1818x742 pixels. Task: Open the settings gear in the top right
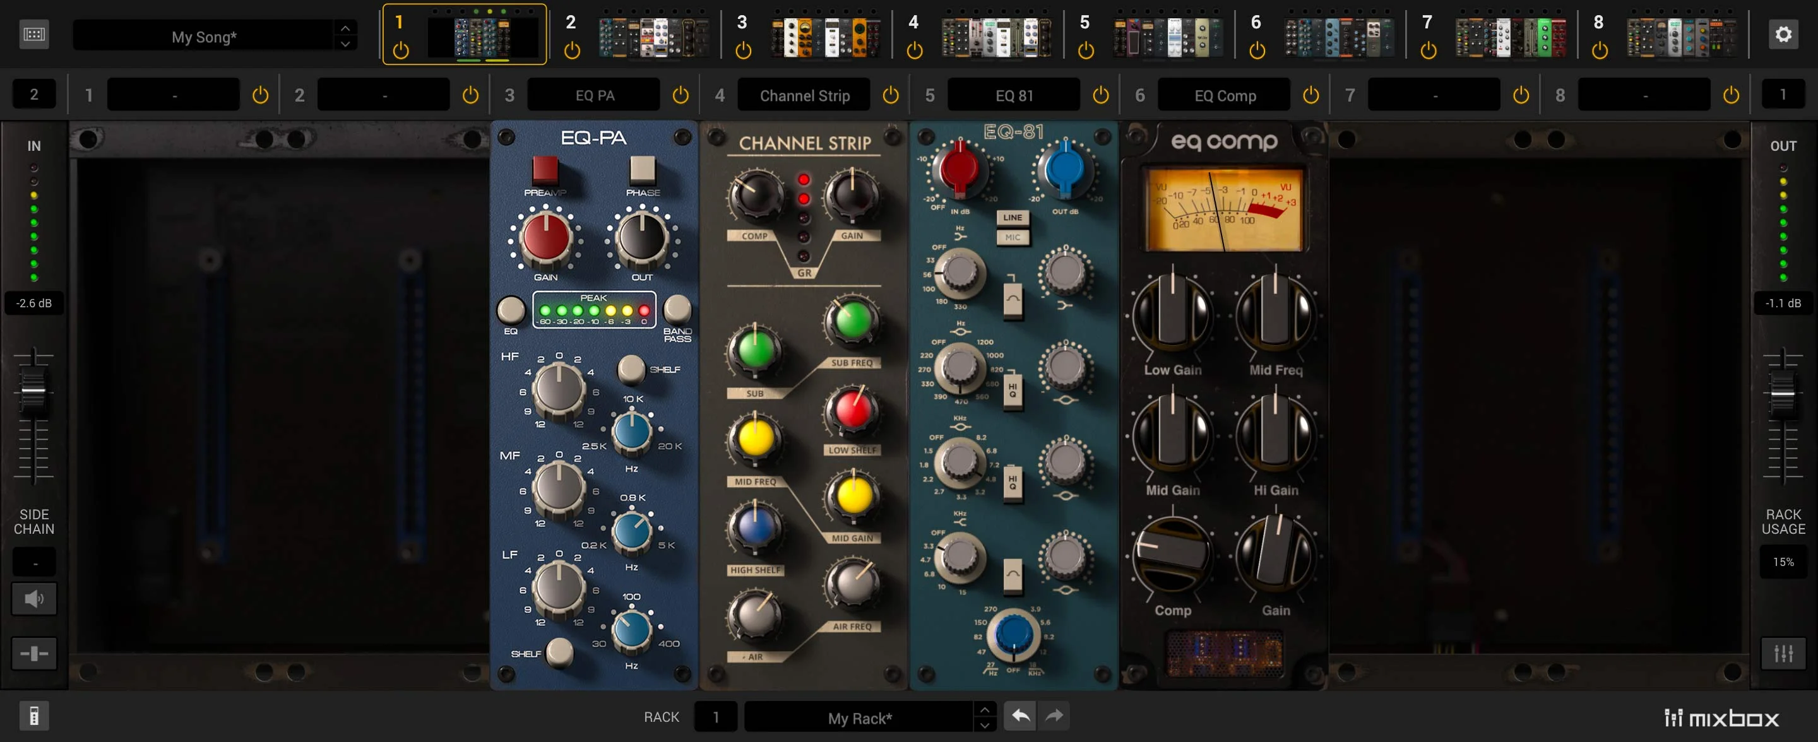tap(1783, 33)
